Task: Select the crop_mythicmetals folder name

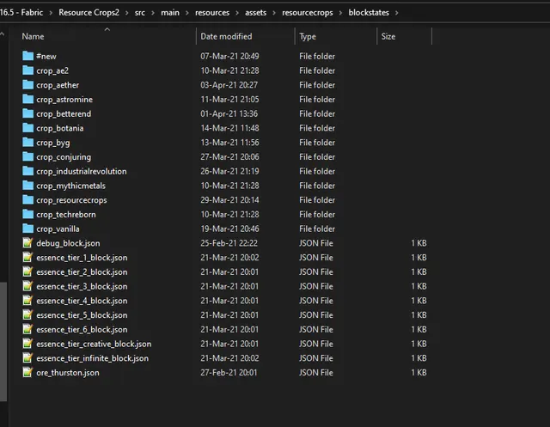Action: 70,186
